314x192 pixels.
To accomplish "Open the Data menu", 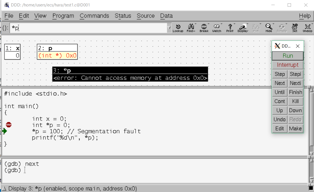I will (x=166, y=16).
